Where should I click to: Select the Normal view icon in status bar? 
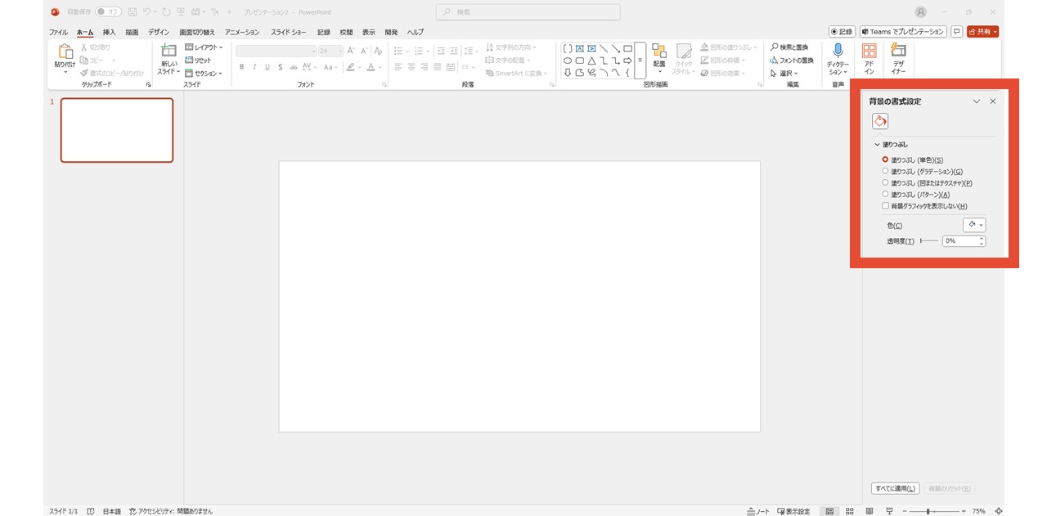[829, 511]
